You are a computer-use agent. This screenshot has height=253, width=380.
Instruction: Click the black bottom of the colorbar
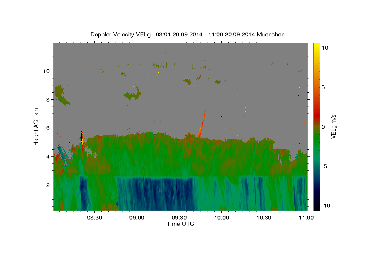(316, 208)
